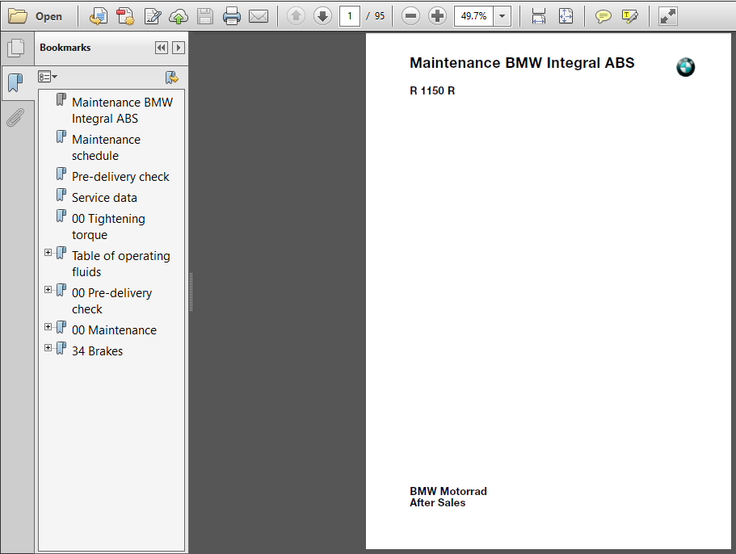This screenshot has height=554, width=736.
Task: Select the Maintenance schedule bookmark
Action: 106,147
